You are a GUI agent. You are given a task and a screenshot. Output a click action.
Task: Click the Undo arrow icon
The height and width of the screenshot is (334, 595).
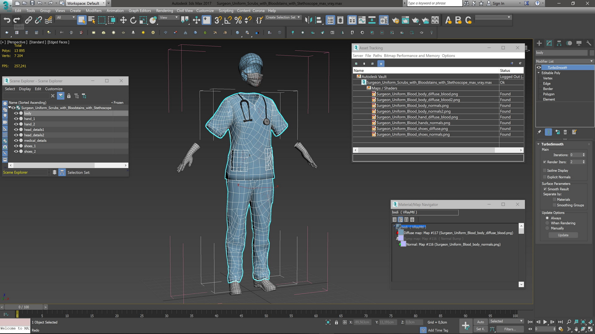7,20
